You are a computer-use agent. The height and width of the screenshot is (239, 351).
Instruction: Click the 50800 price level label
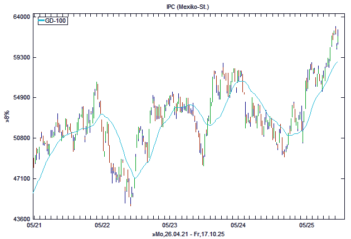point(21,138)
